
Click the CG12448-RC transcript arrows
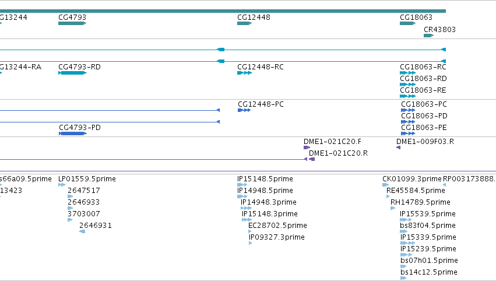point(245,73)
